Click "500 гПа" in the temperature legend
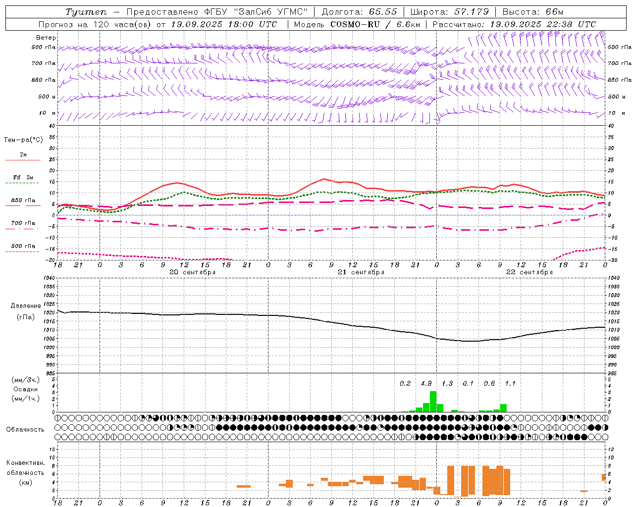Viewport: 634px width, 507px height. [x=23, y=246]
